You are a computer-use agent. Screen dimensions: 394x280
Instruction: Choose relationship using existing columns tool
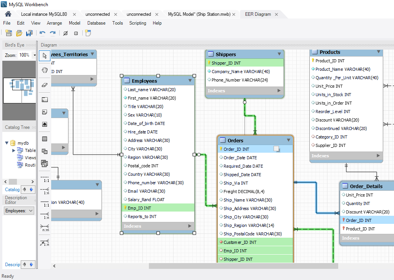tap(45, 243)
